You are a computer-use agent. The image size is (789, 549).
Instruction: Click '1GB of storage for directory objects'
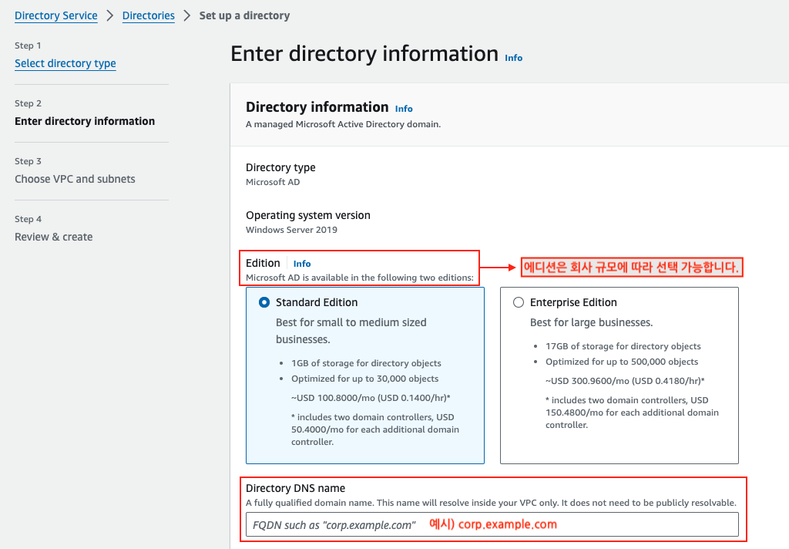(366, 363)
